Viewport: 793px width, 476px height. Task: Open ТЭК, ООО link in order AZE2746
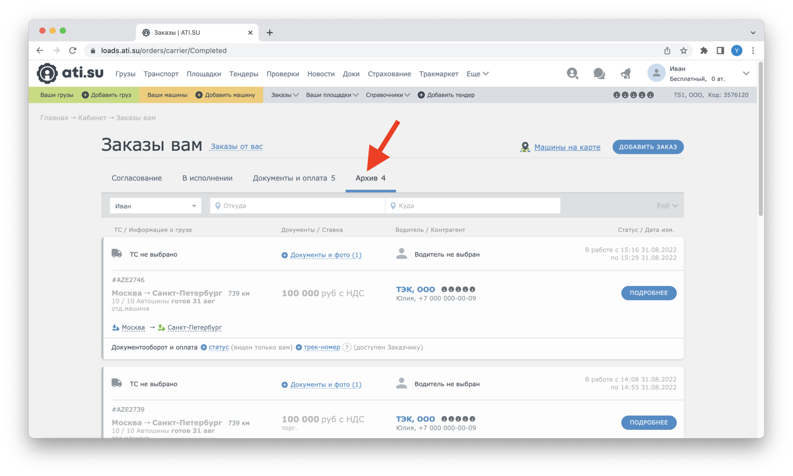click(x=415, y=289)
